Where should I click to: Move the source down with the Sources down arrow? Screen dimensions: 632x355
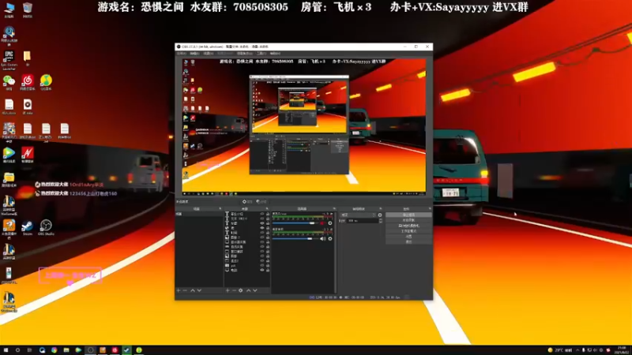click(x=254, y=290)
